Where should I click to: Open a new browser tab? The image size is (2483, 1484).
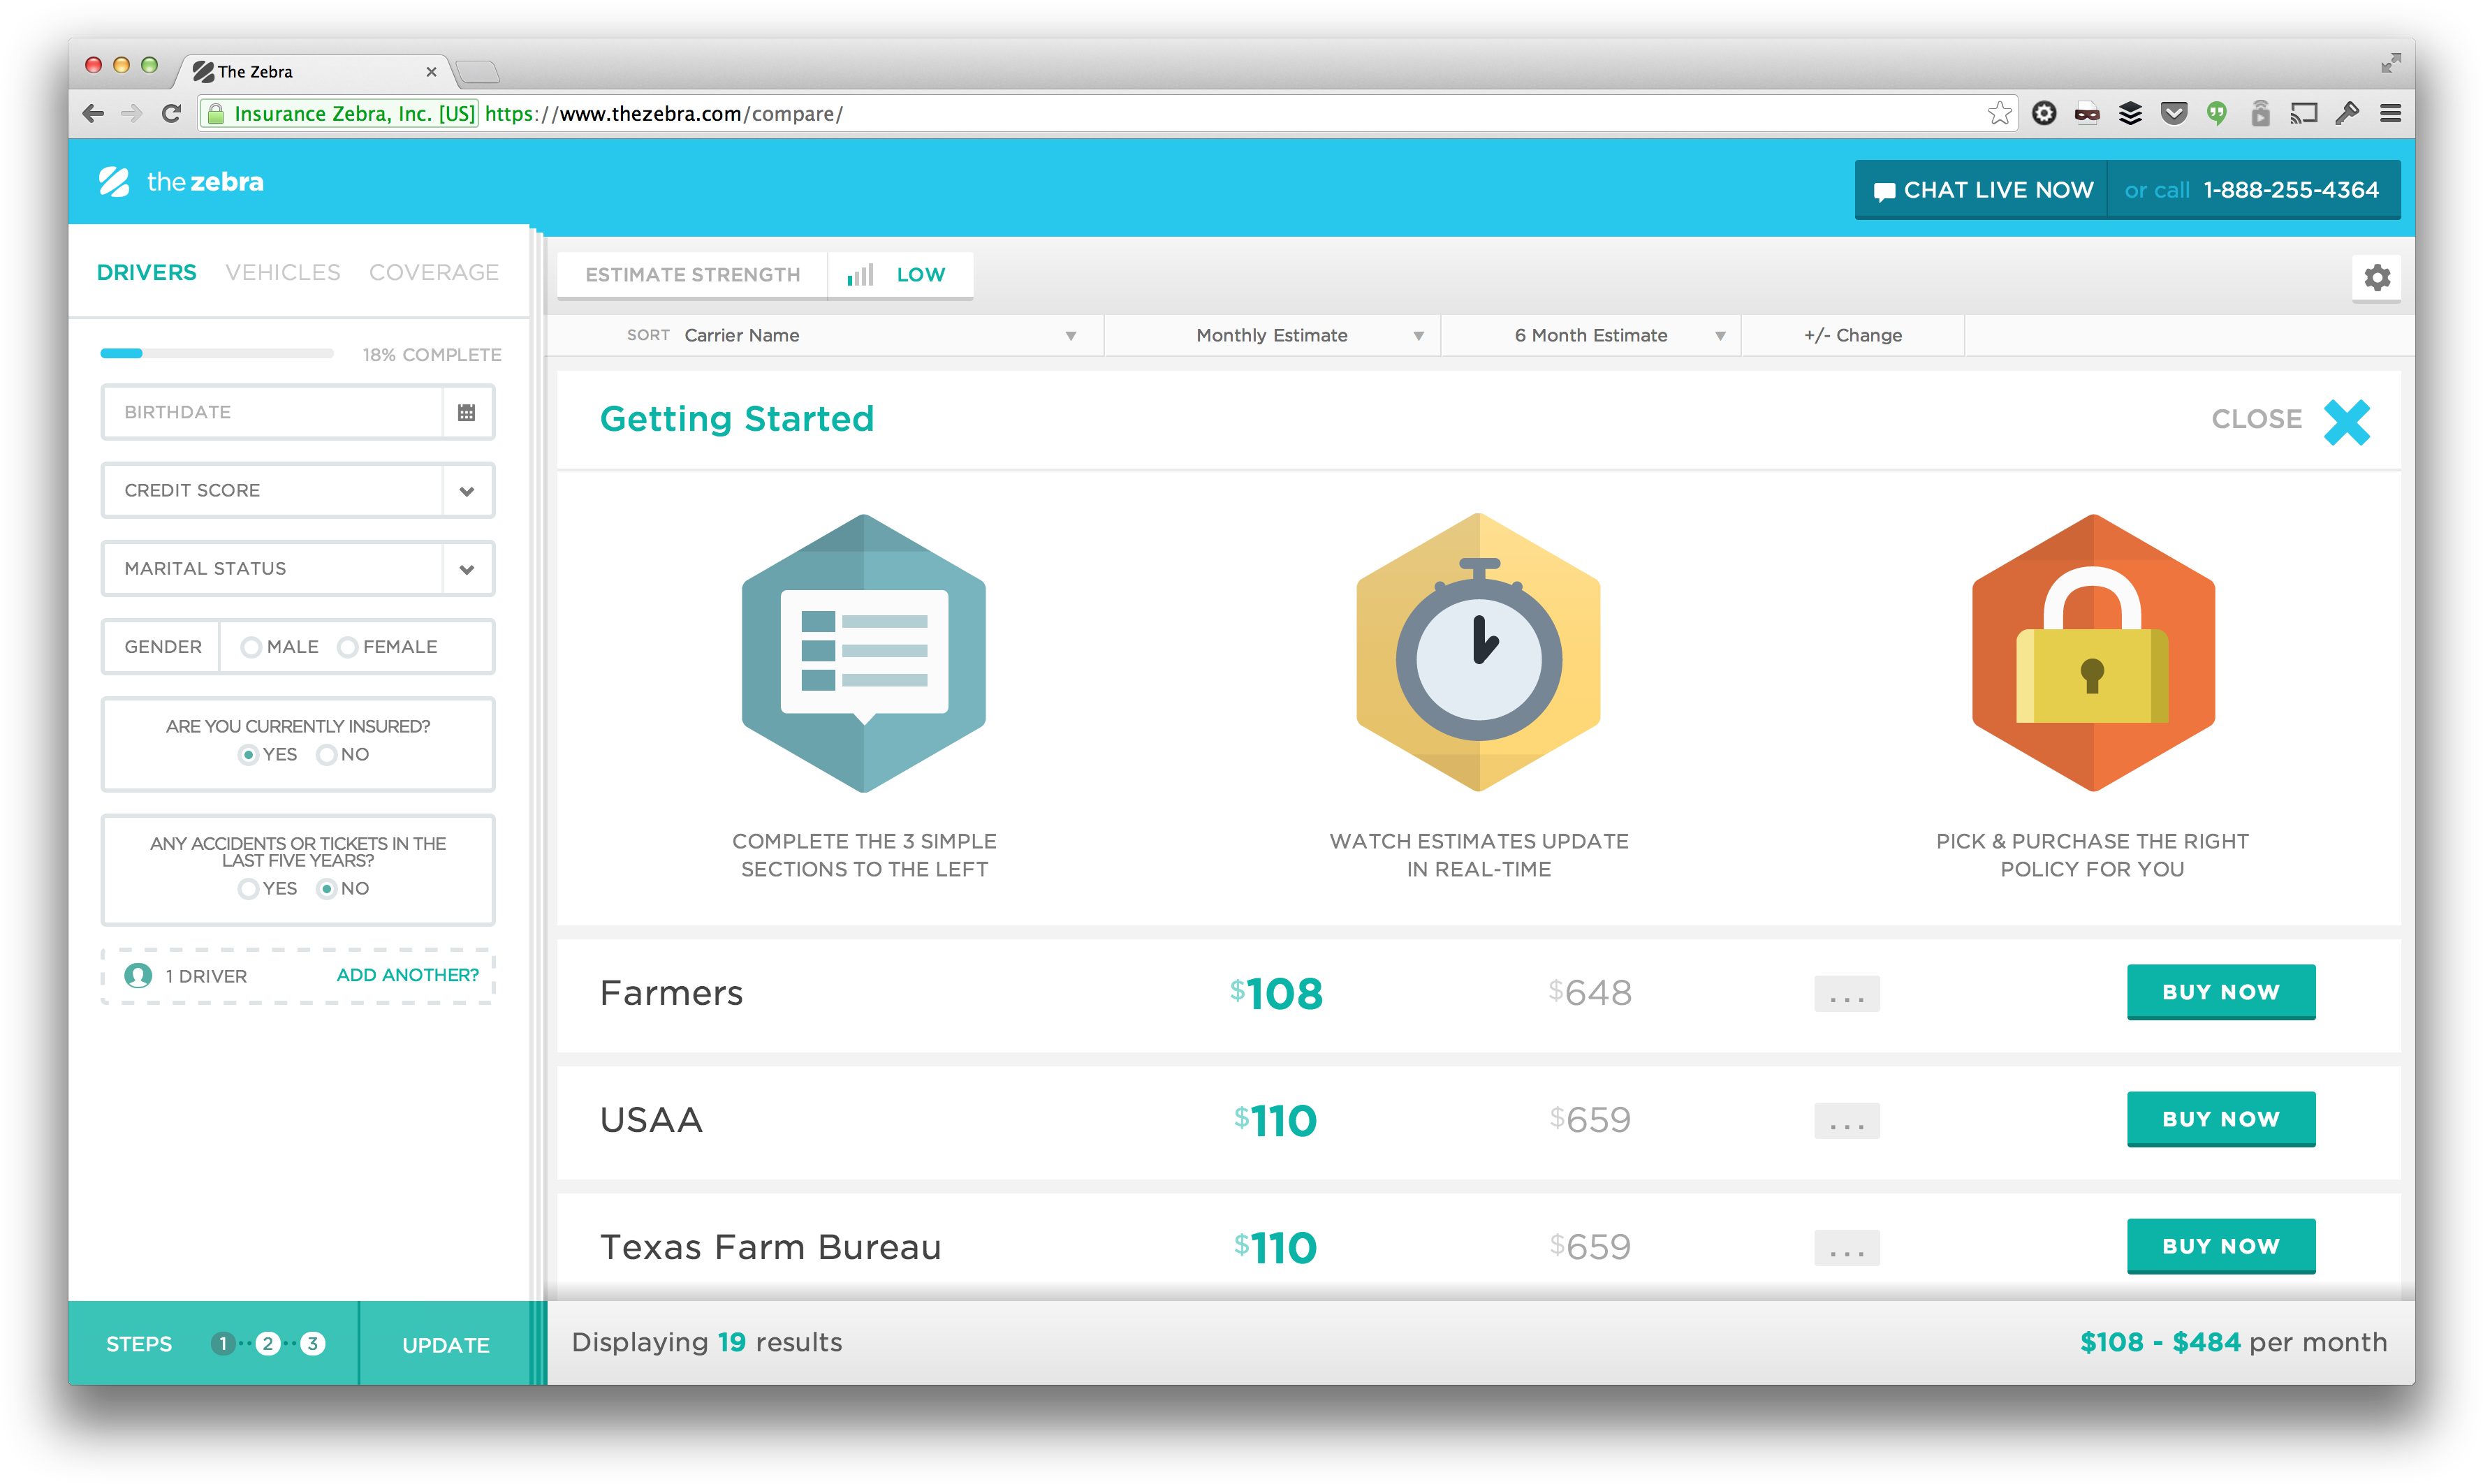pos(478,72)
